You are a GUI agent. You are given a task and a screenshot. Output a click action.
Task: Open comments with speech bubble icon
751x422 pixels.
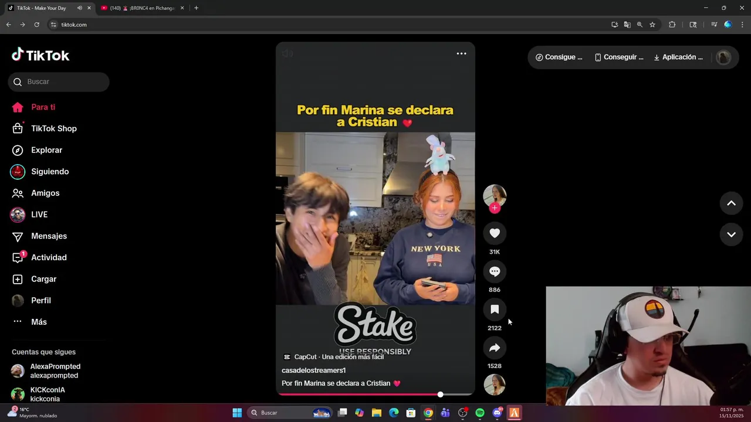[495, 271]
